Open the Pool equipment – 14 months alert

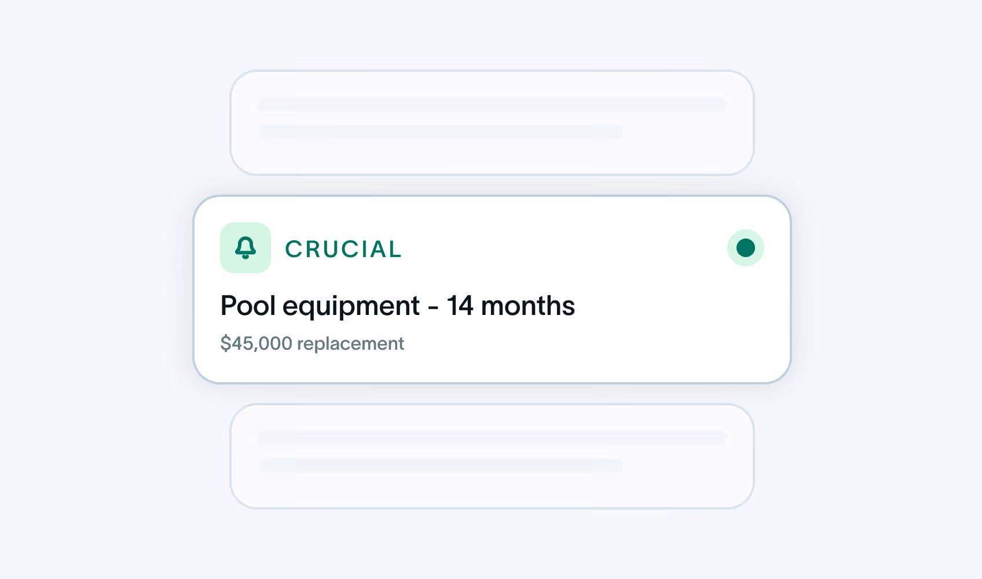click(x=492, y=289)
